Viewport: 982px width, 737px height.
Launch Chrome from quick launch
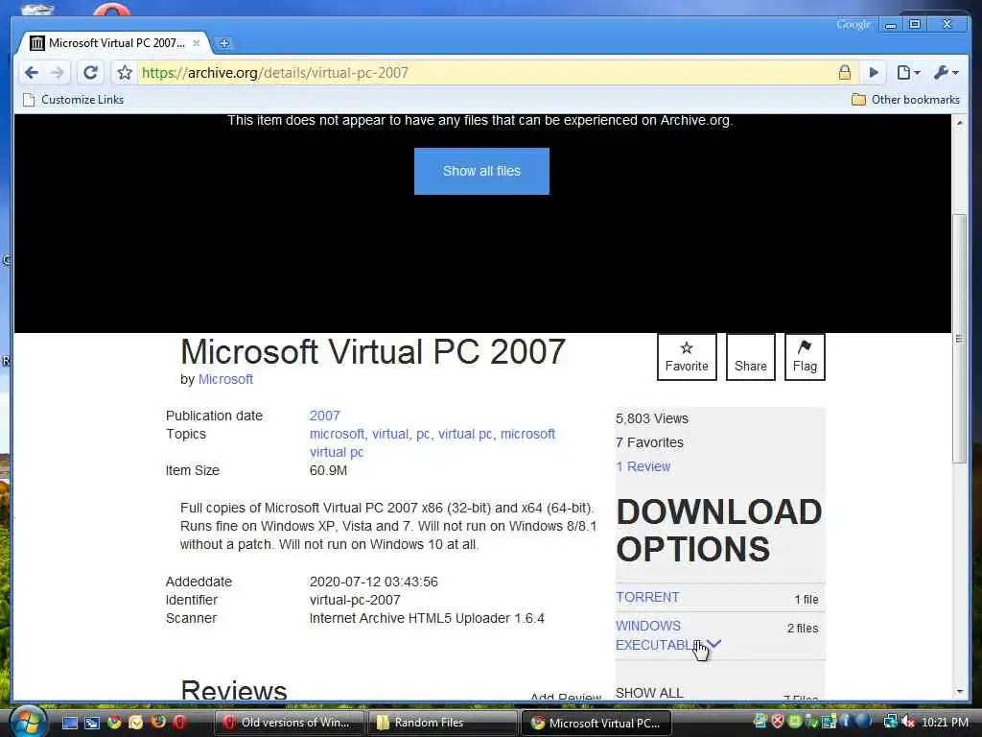coord(114,723)
